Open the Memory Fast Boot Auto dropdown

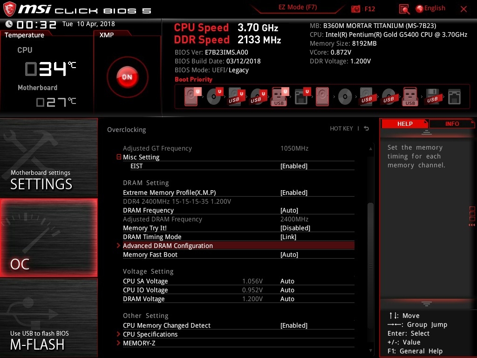tap(289, 254)
